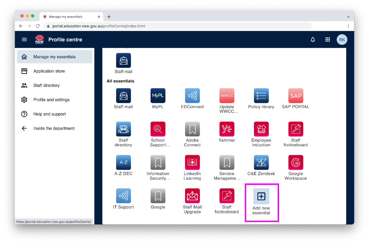Open Staff mail icon under All essentials
The width and height of the screenshot is (369, 244).
click(x=123, y=96)
